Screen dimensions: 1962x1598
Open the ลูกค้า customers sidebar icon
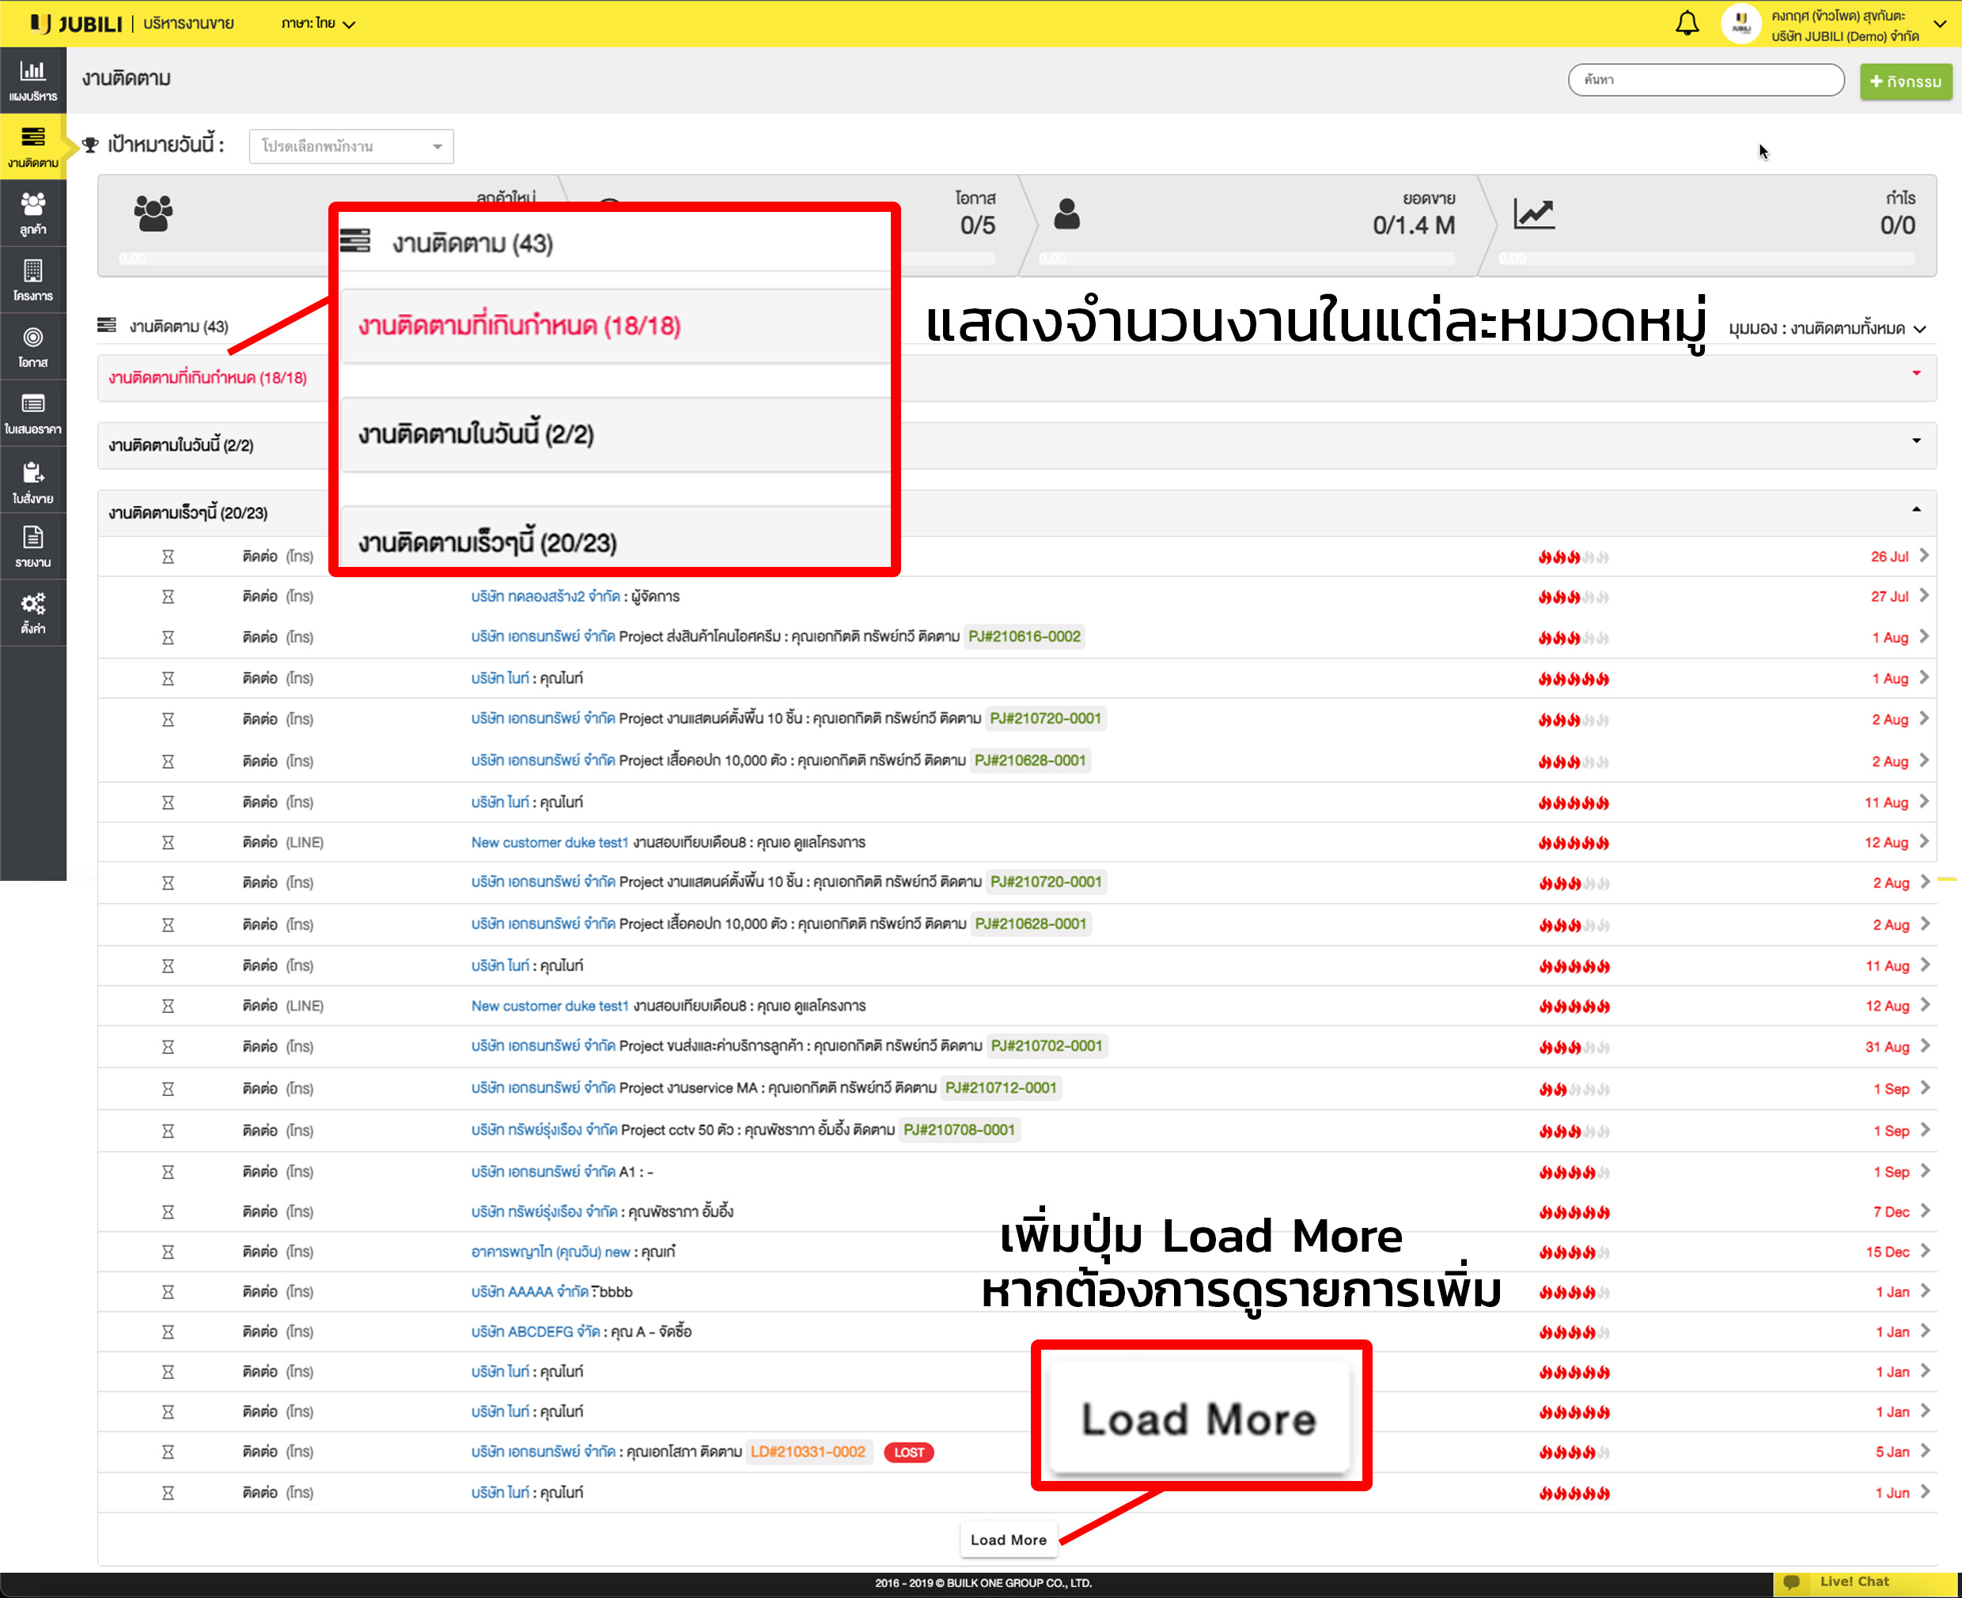33,213
